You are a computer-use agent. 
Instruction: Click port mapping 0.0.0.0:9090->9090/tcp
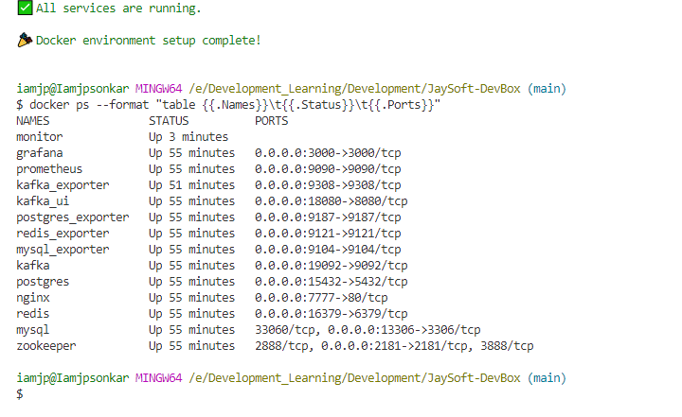328,169
